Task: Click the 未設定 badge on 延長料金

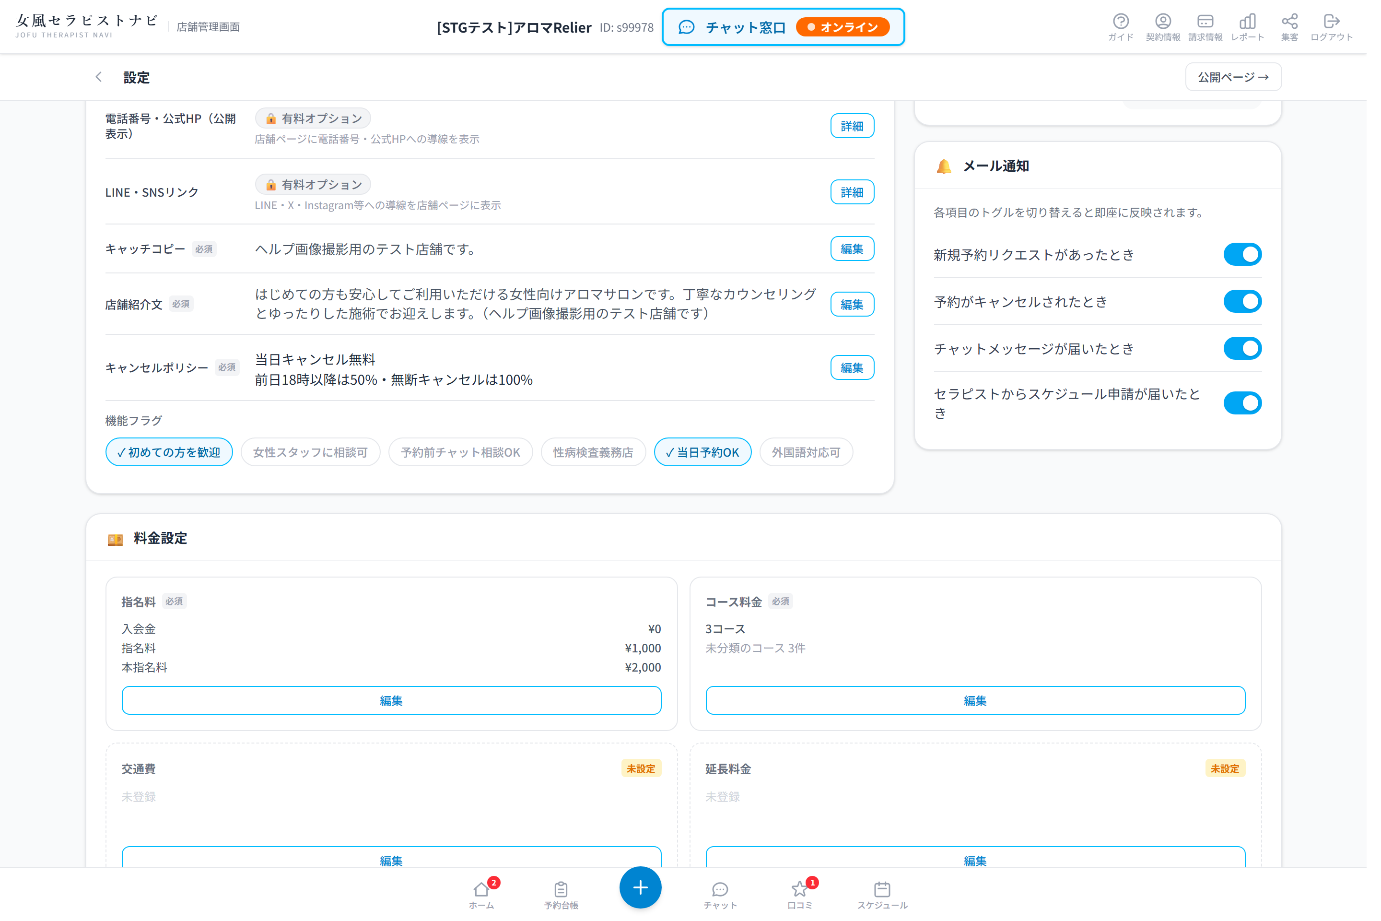Action: (1238, 777)
